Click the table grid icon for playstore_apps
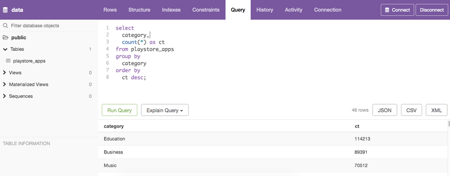450x176 pixels. pyautogui.click(x=8, y=61)
